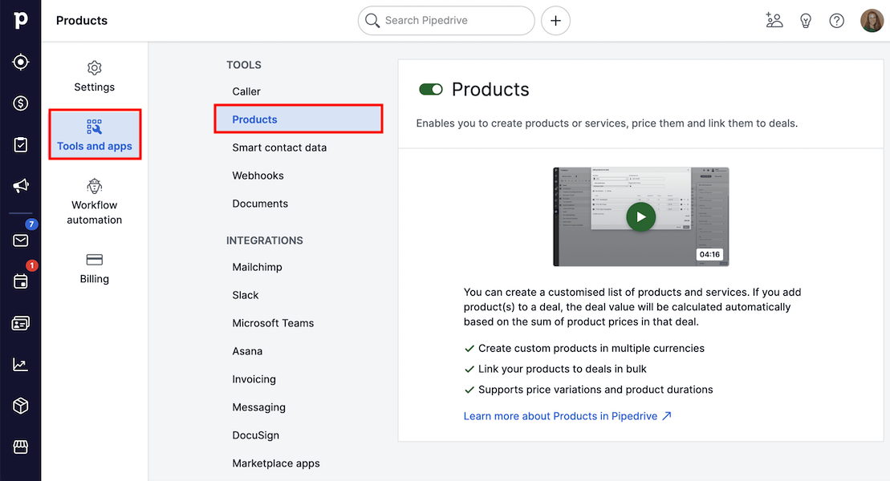Switch to the Billing section
The height and width of the screenshot is (481, 890).
coord(94,269)
